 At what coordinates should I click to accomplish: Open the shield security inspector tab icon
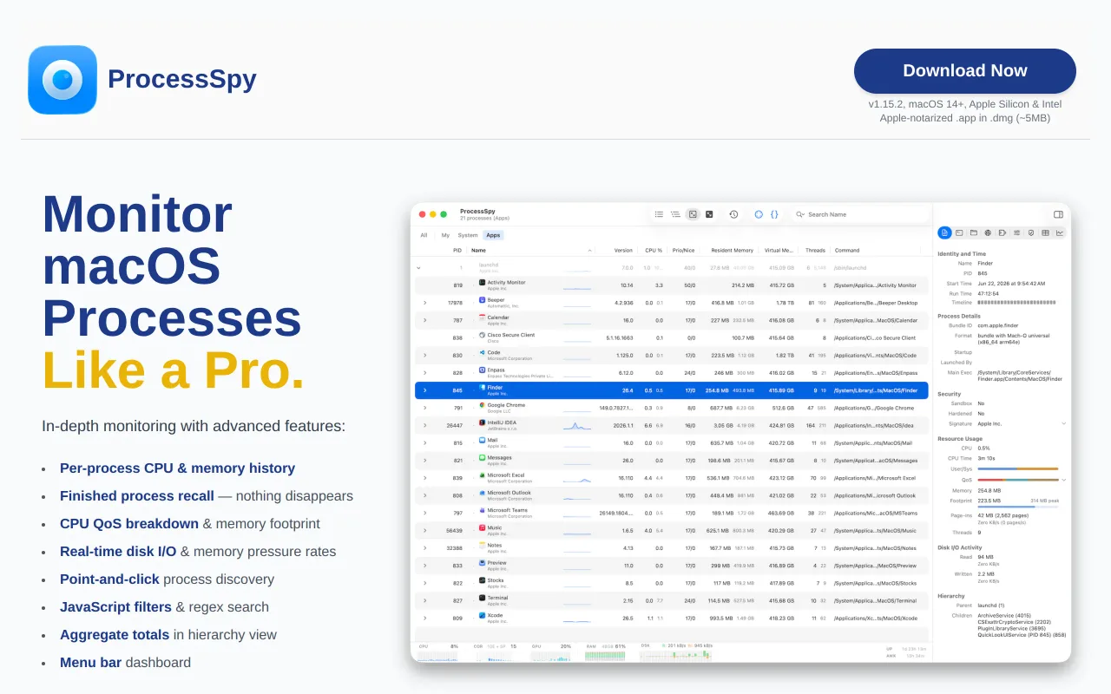[1030, 232]
